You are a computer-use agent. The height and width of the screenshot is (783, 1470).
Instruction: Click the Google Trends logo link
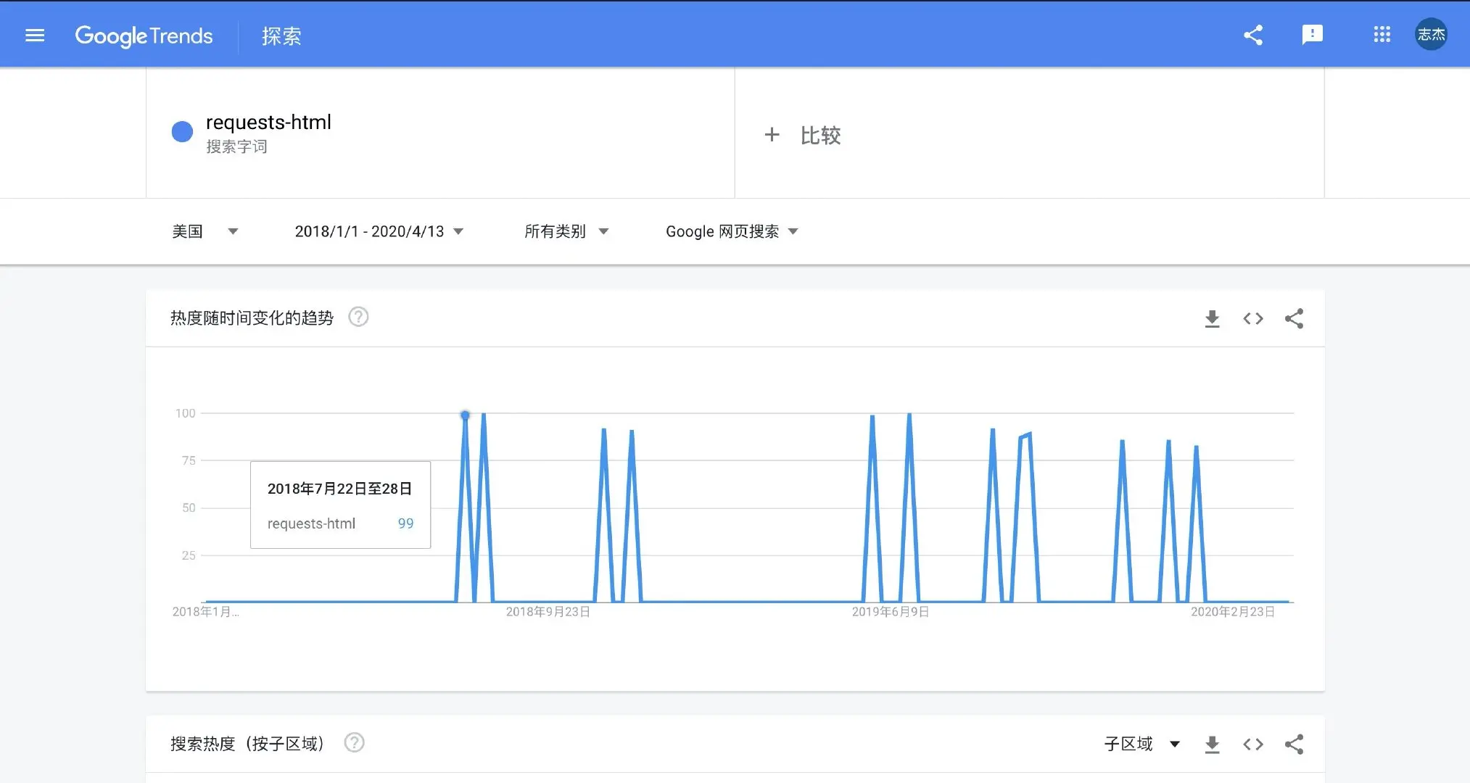tap(144, 36)
